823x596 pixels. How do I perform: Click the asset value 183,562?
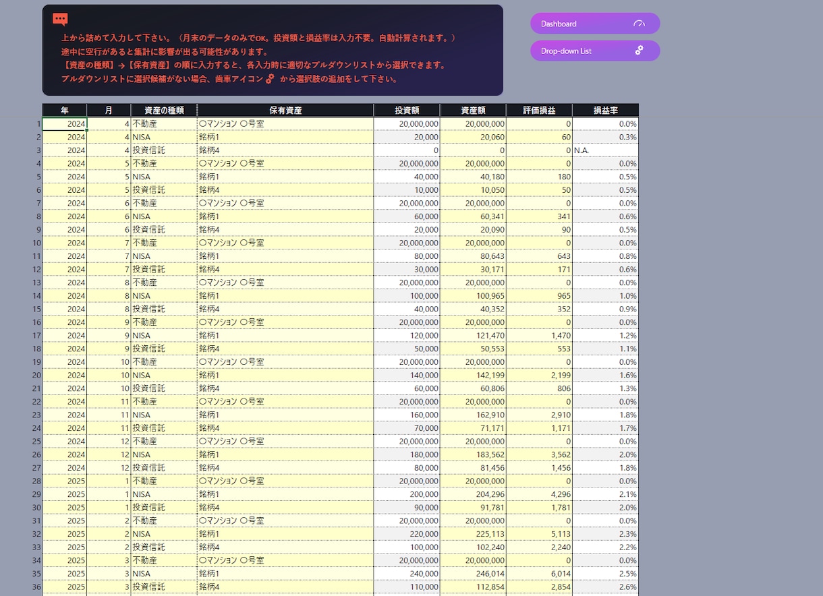(473, 454)
